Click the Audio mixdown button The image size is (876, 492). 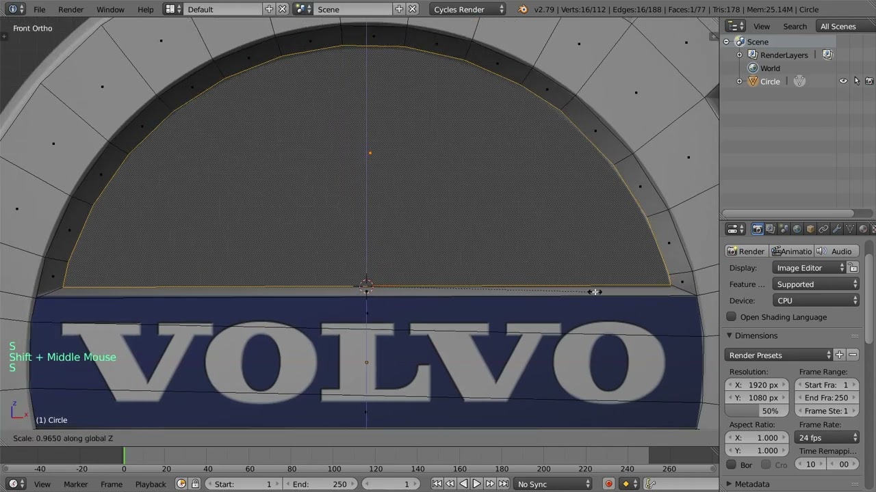click(836, 251)
